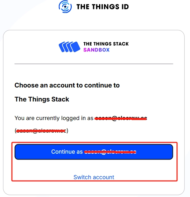Click the redacted email after 'logged in as'
The height and width of the screenshot is (197, 190).
(x=121, y=118)
